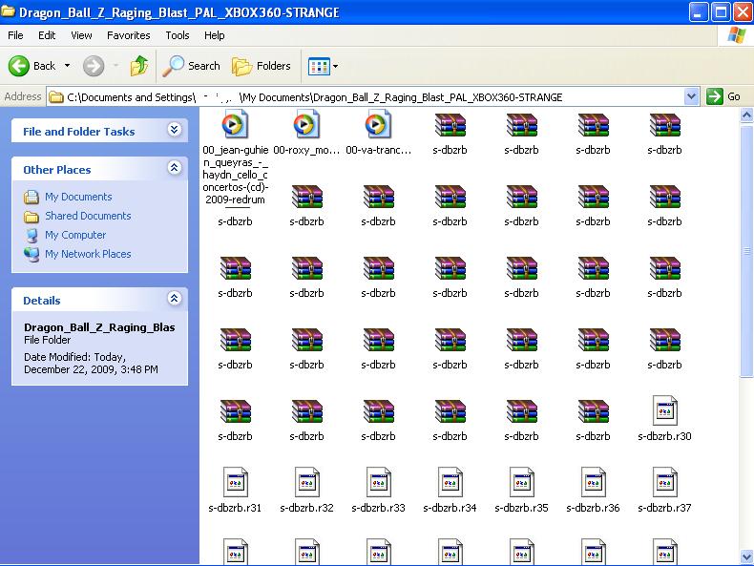Click the Windows flag logo
754x566 pixels.
coord(736,35)
